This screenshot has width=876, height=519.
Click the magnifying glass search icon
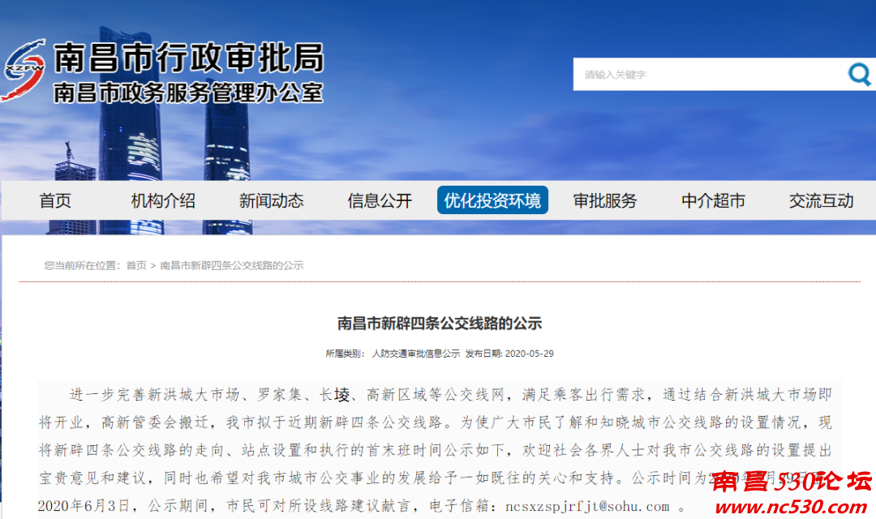(x=859, y=74)
